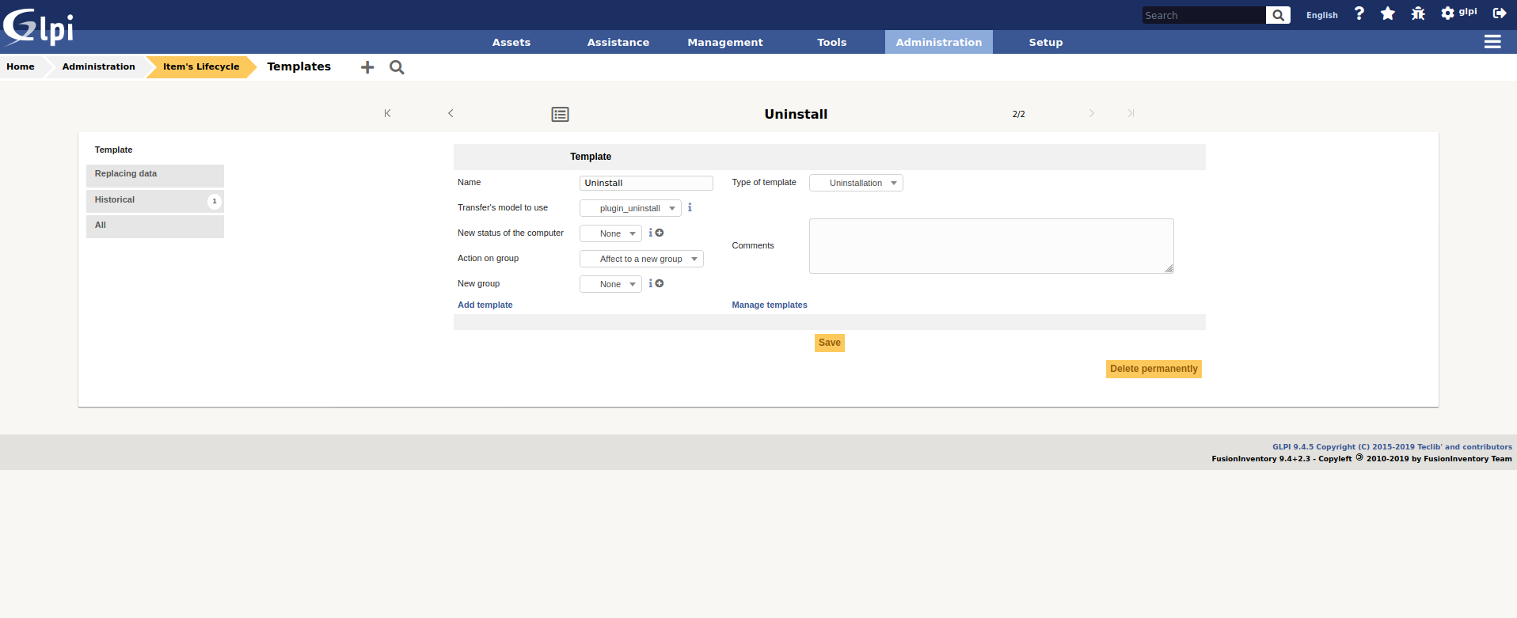Screen dimensions: 1517x618
Task: Click the logout icon
Action: tap(1499, 13)
